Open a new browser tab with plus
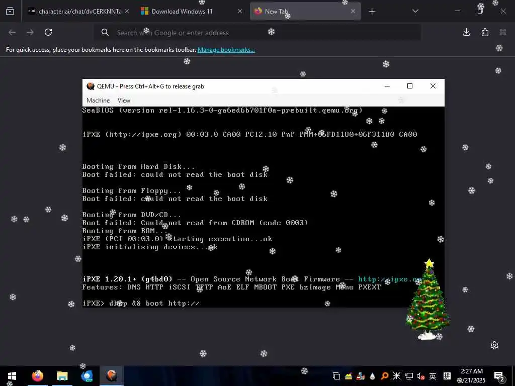Viewport: 515px width, 386px height. (372, 12)
